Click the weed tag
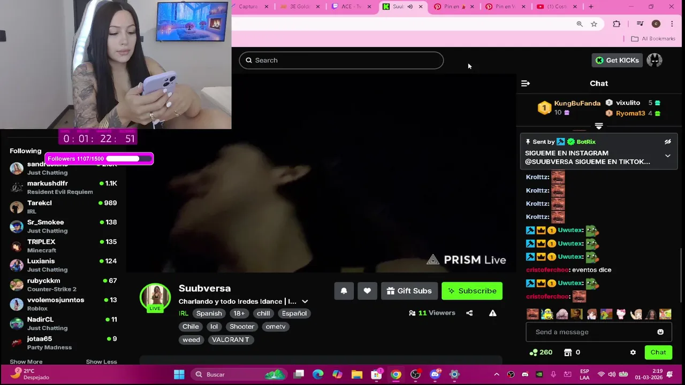 click(x=191, y=340)
